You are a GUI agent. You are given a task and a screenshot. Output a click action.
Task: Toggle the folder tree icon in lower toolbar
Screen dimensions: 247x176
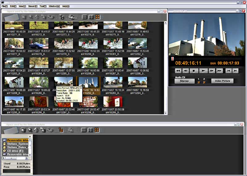(61, 130)
